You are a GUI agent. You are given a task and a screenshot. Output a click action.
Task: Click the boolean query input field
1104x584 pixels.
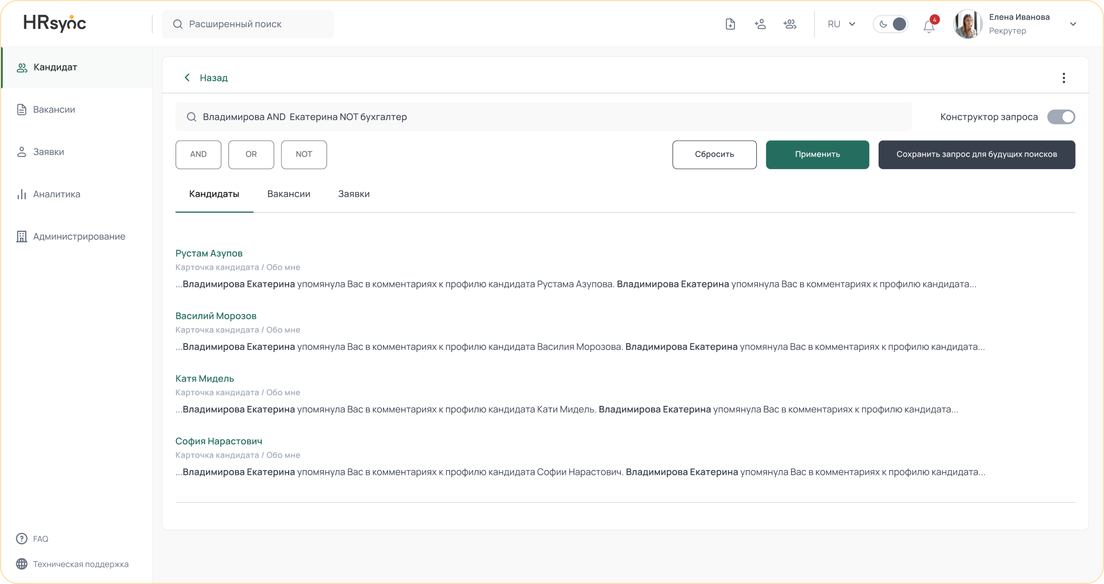543,117
